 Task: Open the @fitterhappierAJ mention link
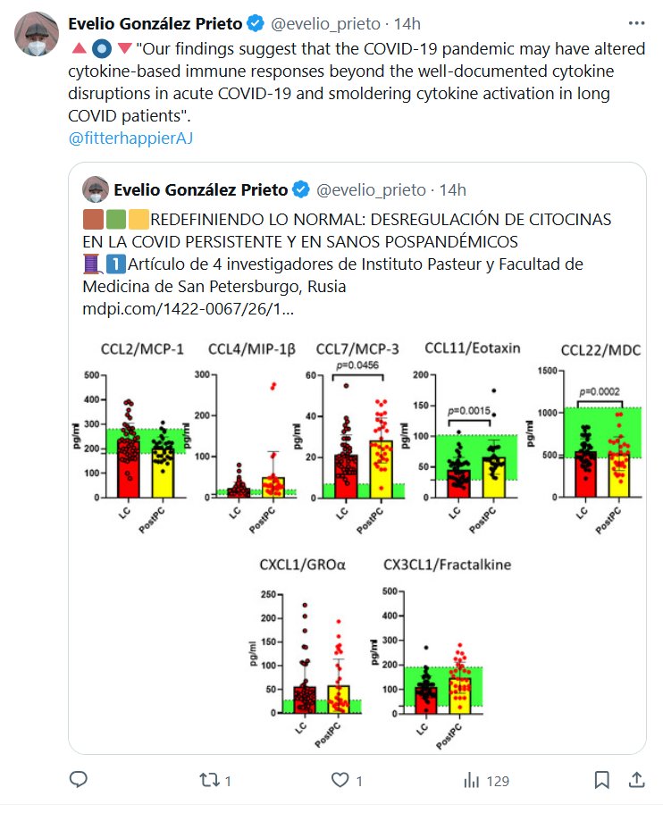pos(130,138)
